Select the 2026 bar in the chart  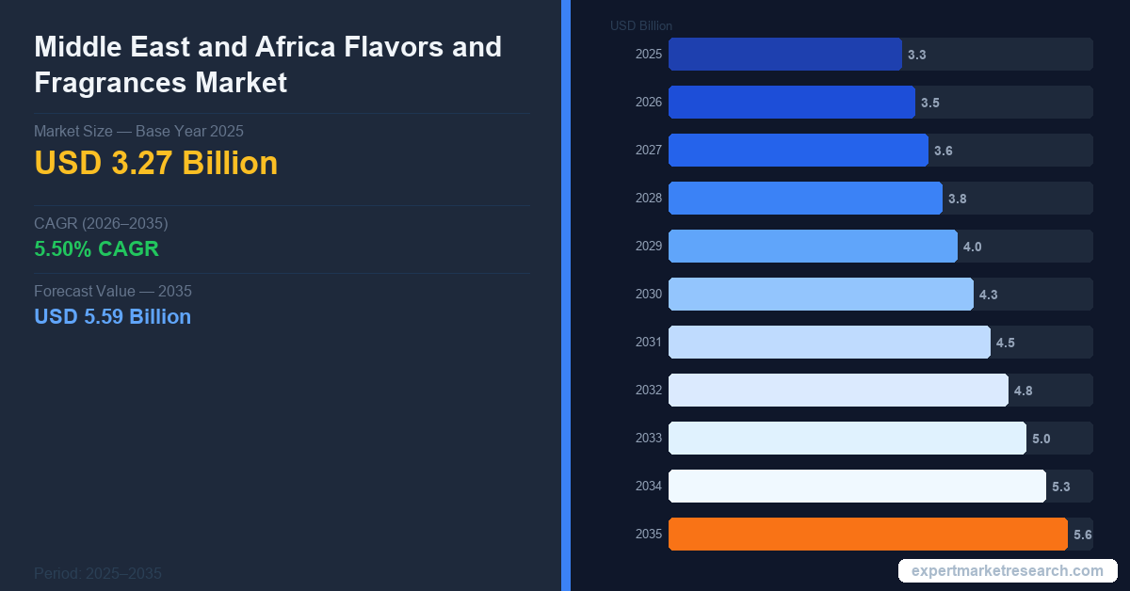coord(791,103)
